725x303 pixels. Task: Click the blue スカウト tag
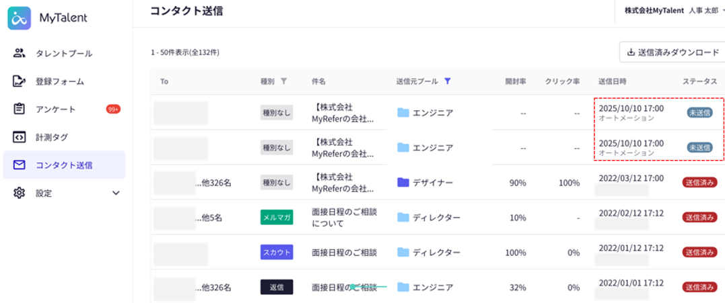click(277, 253)
